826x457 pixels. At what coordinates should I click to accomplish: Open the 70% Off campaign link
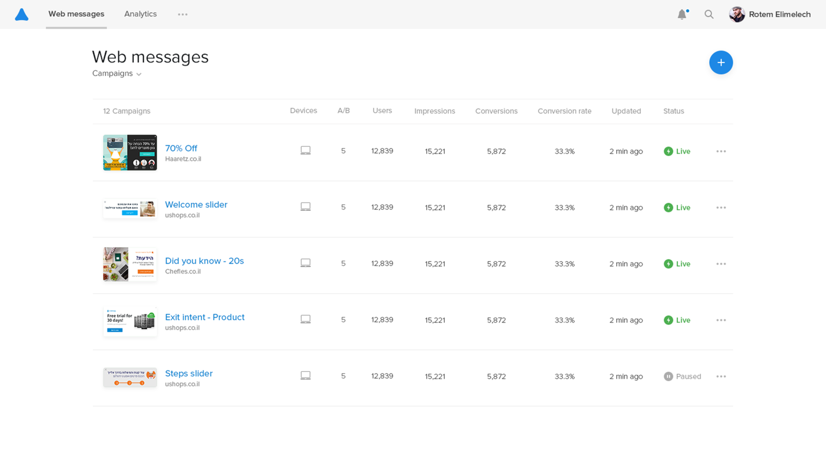[181, 148]
